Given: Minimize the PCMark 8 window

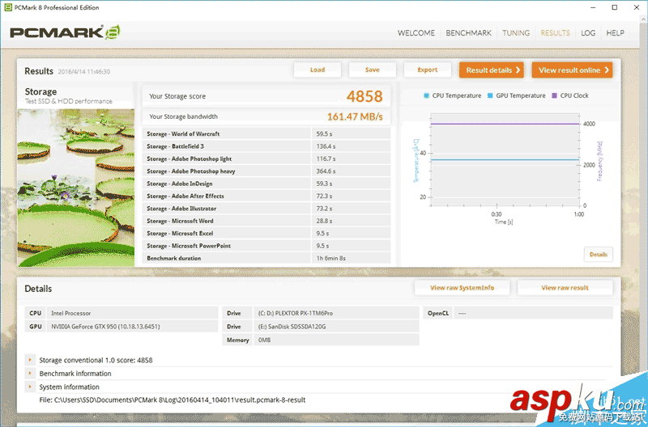Looking at the screenshot, I should tap(593, 7).
